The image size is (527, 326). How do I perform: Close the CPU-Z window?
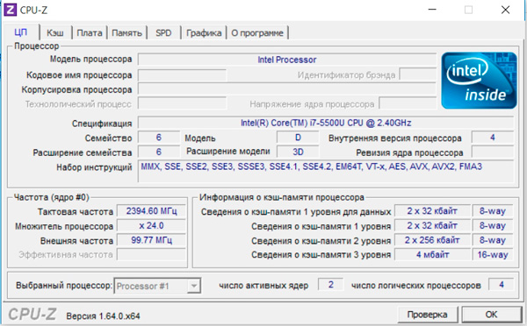coord(505,10)
